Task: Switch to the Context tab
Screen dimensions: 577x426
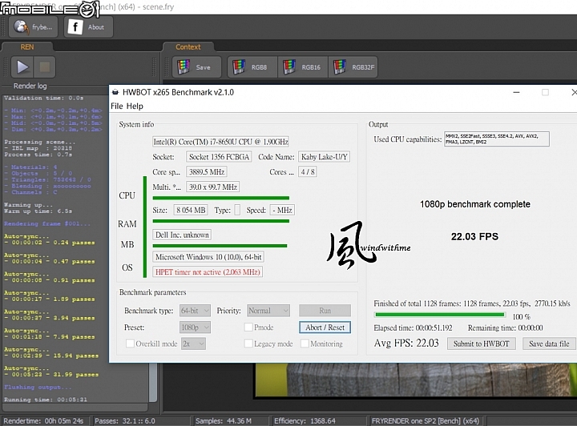Action: pyautogui.click(x=188, y=46)
